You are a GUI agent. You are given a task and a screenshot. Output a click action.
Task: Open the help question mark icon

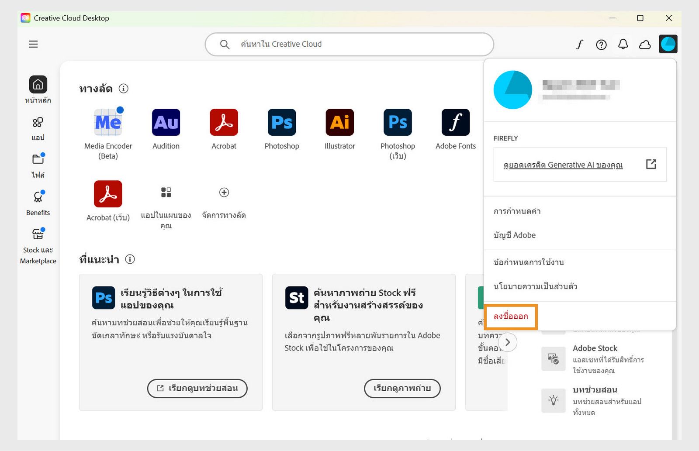tap(602, 45)
